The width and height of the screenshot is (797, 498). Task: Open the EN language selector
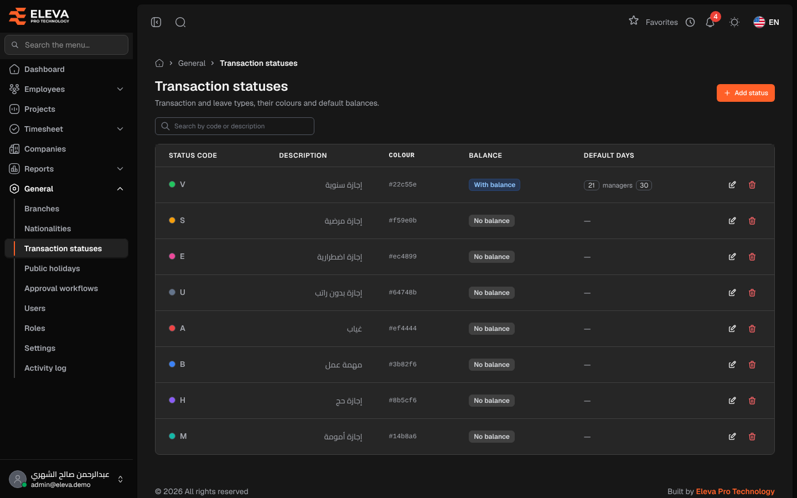766,22
